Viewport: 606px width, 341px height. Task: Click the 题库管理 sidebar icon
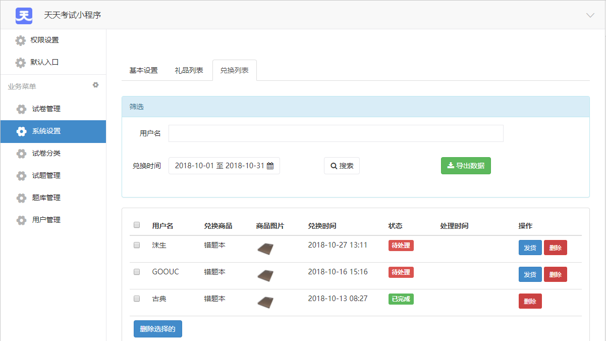pyautogui.click(x=21, y=198)
